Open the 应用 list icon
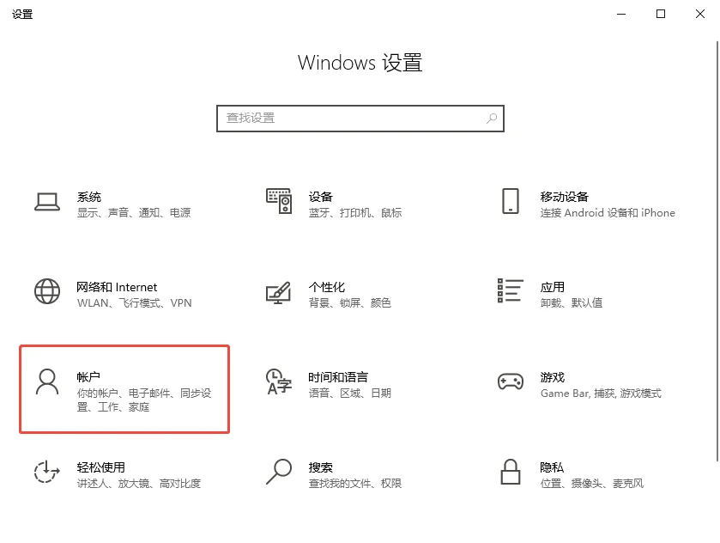 (x=510, y=290)
